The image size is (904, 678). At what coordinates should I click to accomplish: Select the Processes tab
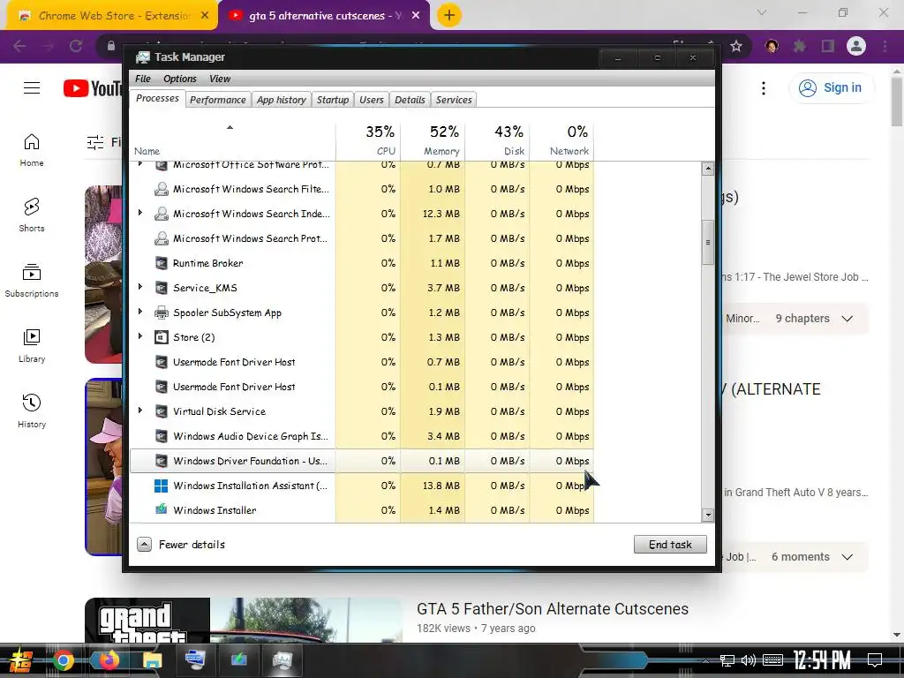pyautogui.click(x=157, y=98)
